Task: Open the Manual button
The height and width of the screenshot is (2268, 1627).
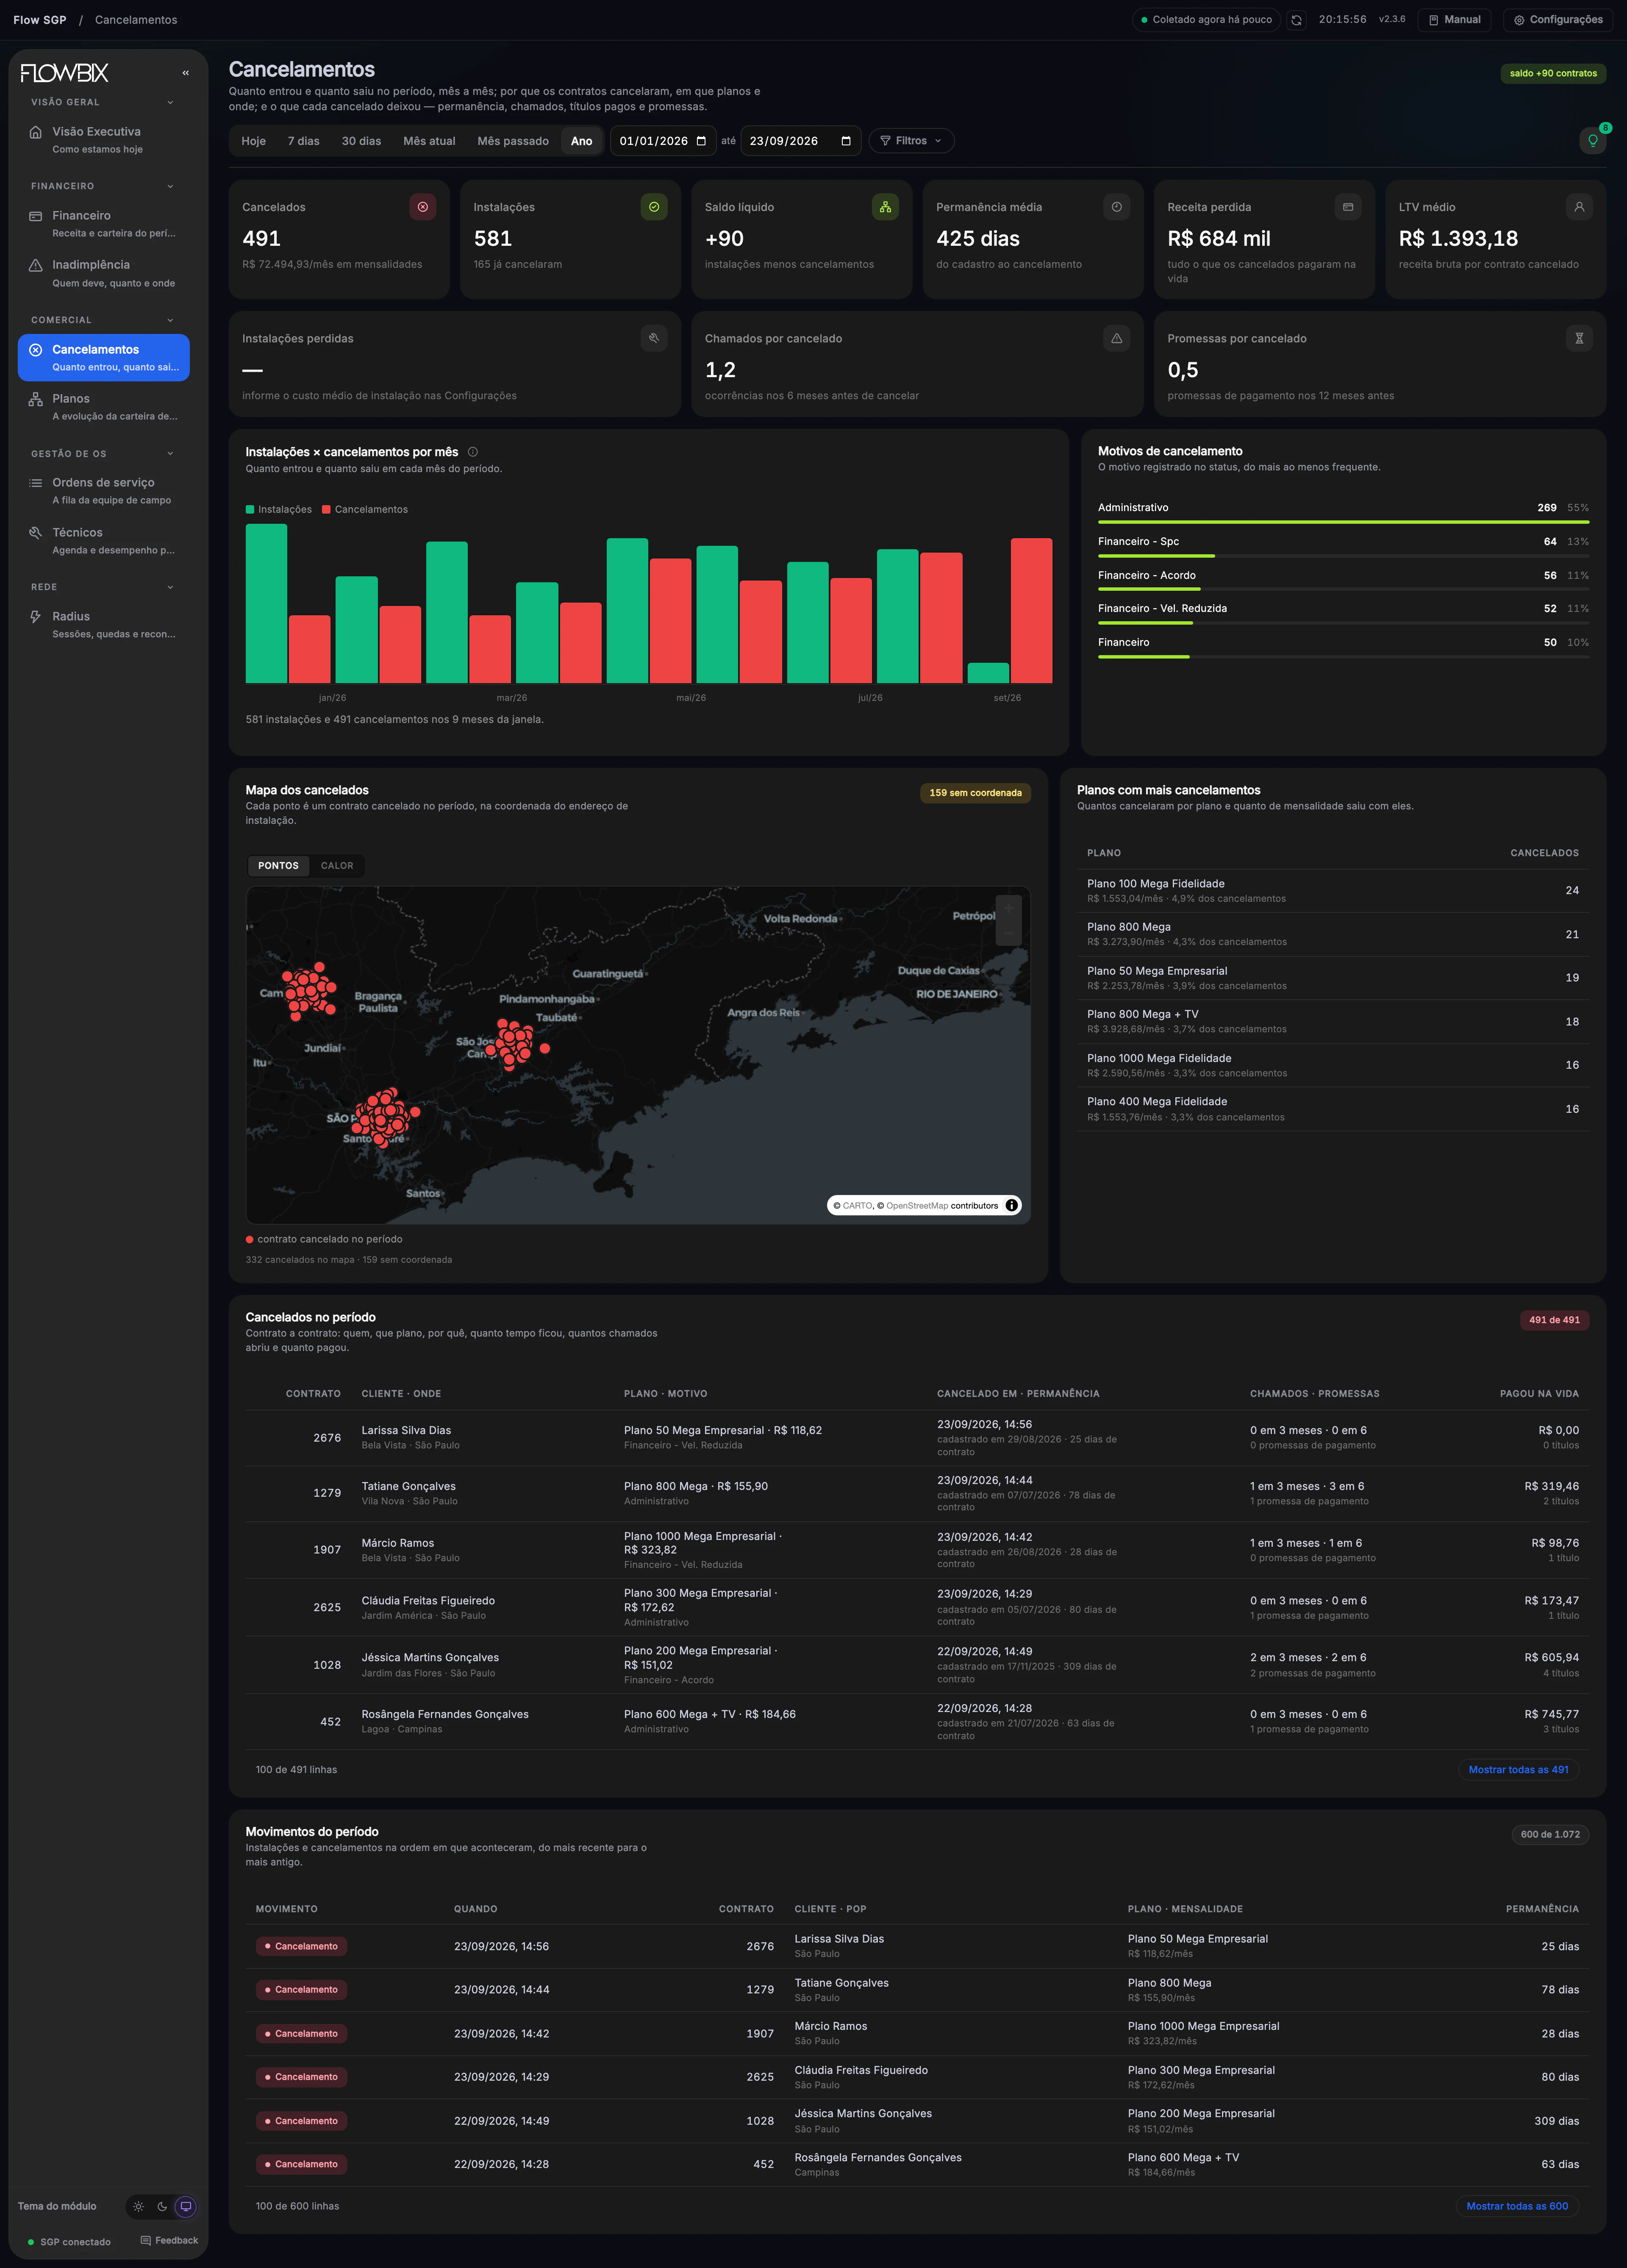Action: [1455, 20]
